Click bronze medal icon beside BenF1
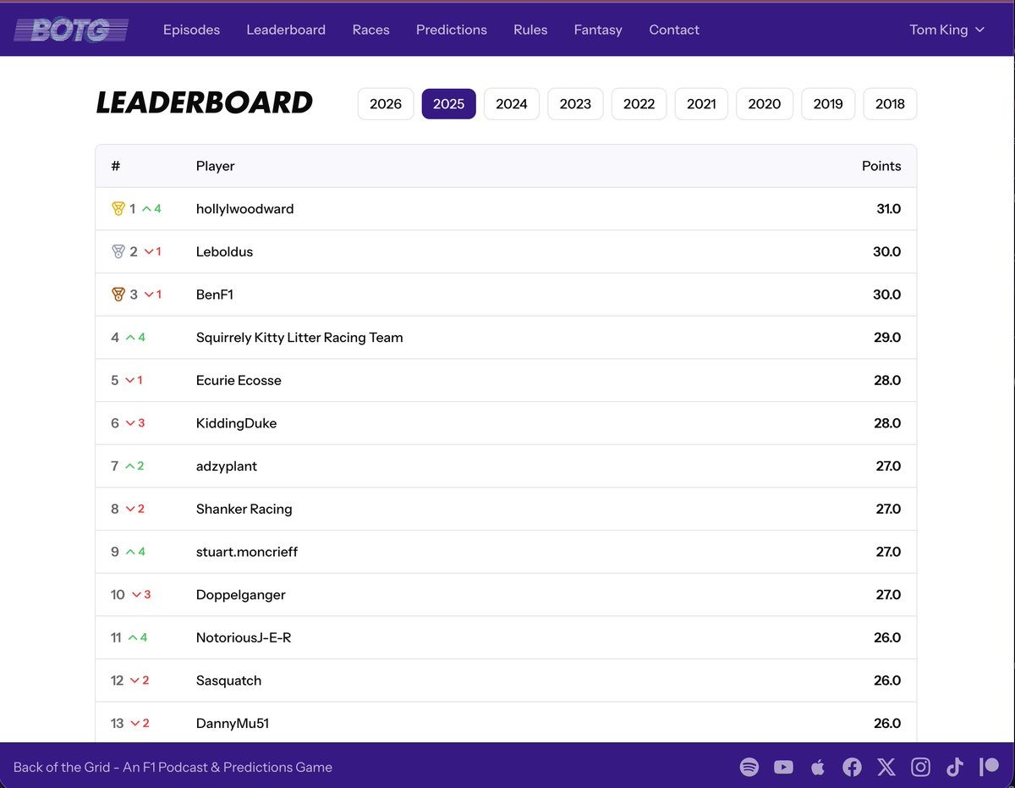Screen dimensions: 1015x788 (118, 295)
